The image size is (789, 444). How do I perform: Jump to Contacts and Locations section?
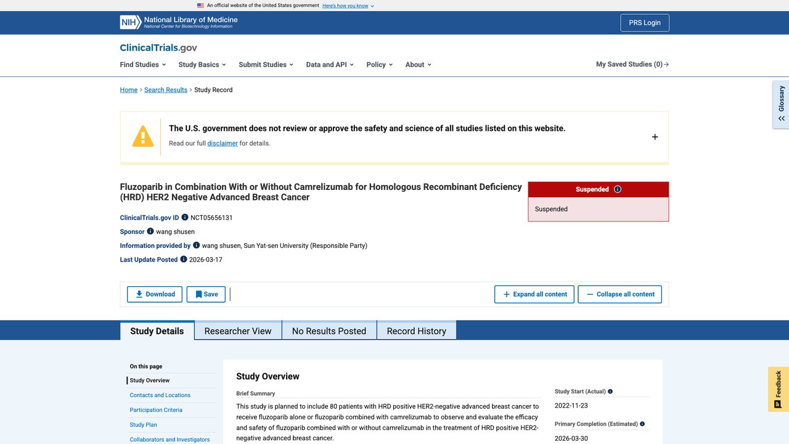tap(160, 395)
